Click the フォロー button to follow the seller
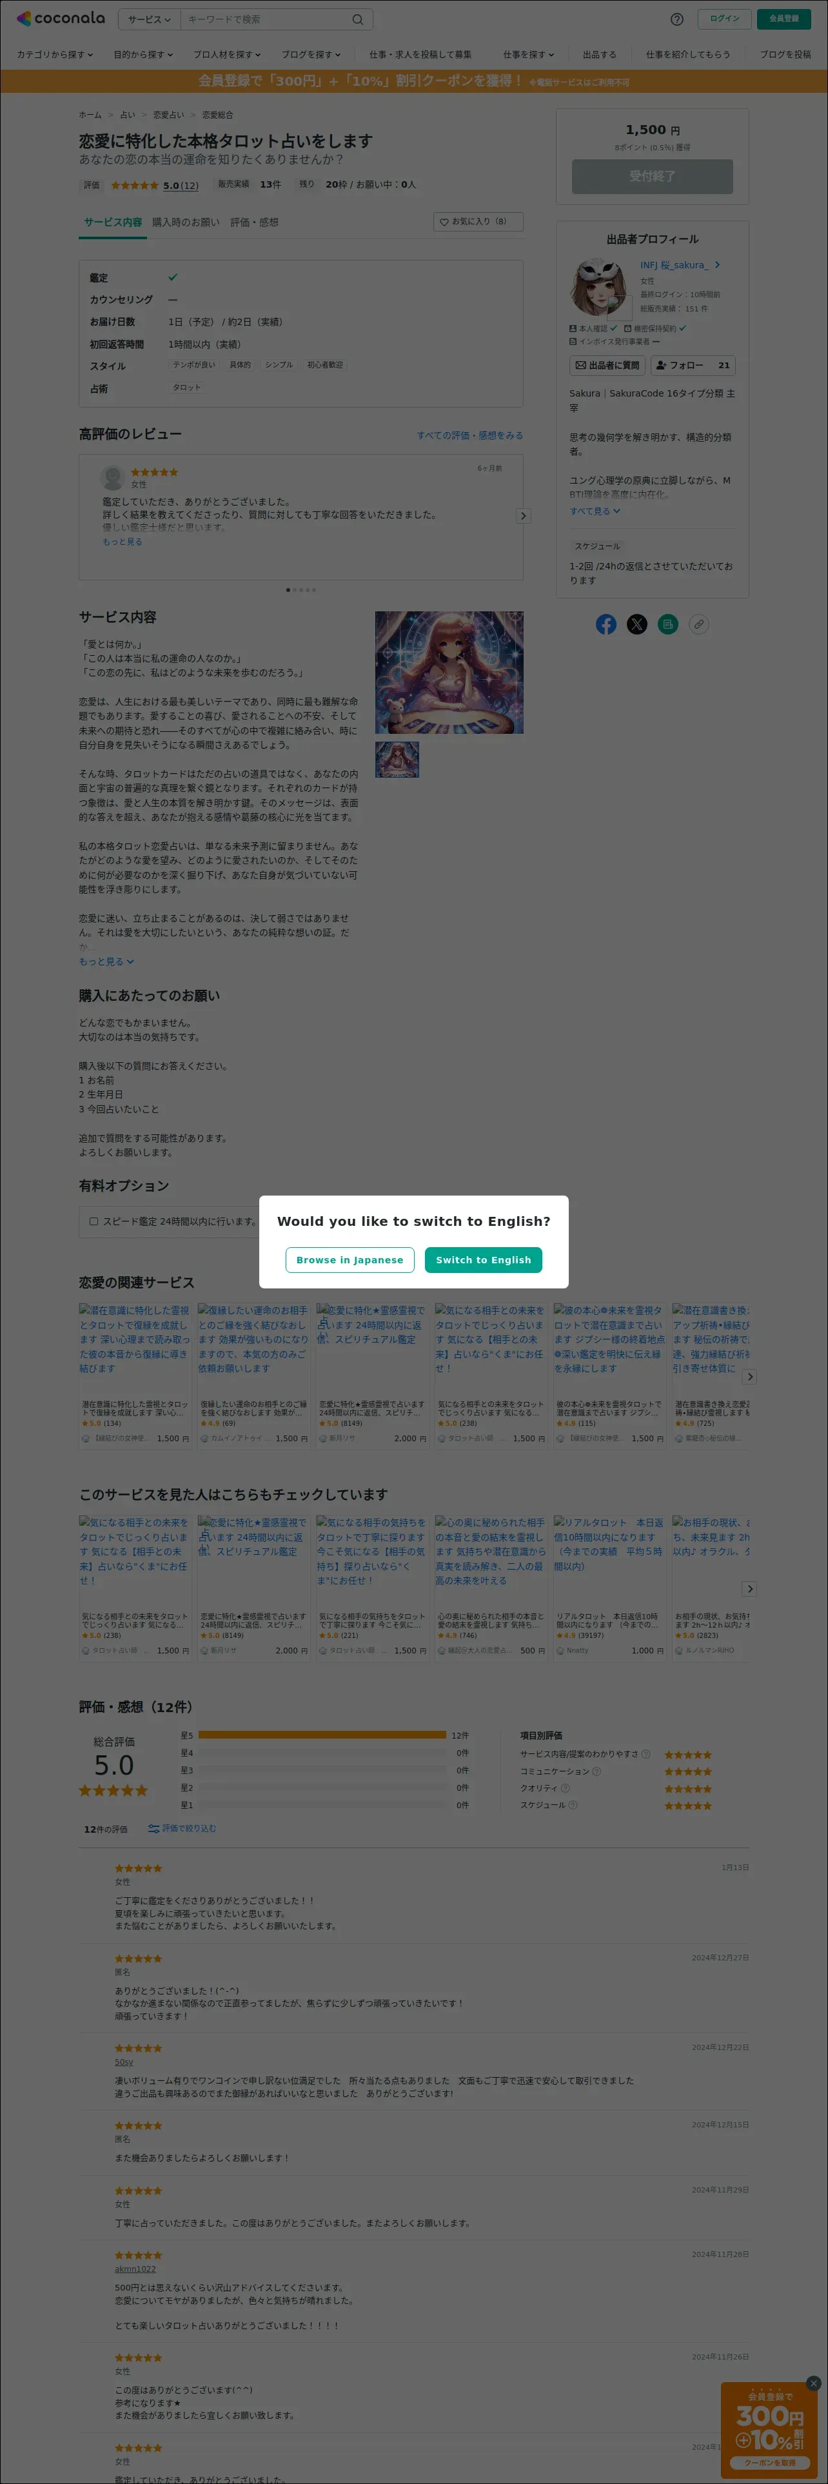Viewport: 828px width, 2484px height. [x=693, y=366]
